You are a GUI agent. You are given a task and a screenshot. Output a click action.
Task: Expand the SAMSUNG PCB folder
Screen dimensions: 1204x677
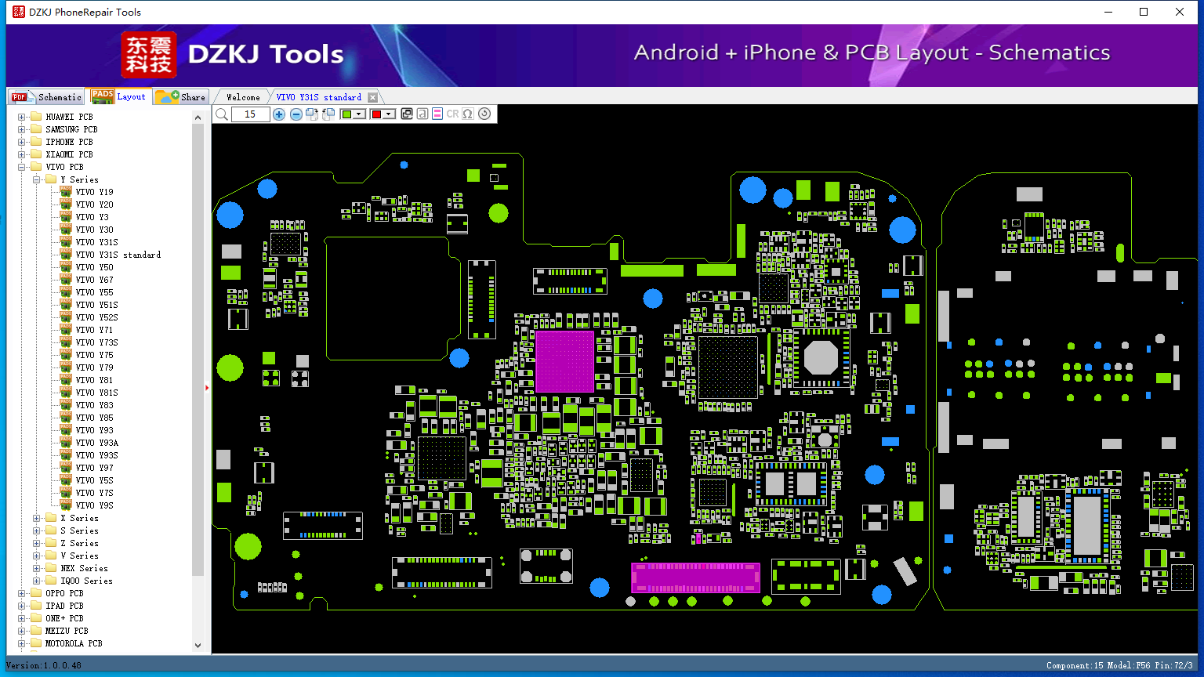coord(22,129)
